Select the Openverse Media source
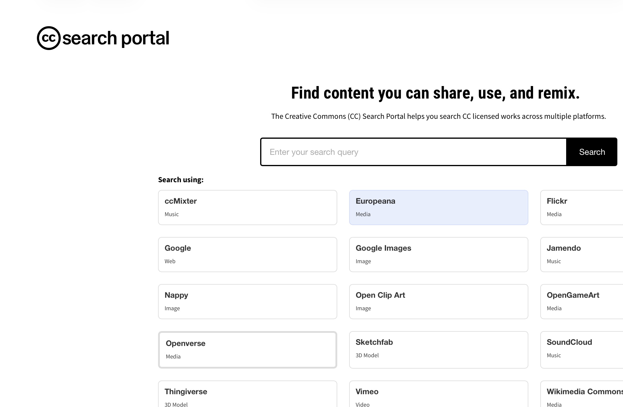The height and width of the screenshot is (407, 623). tap(248, 350)
